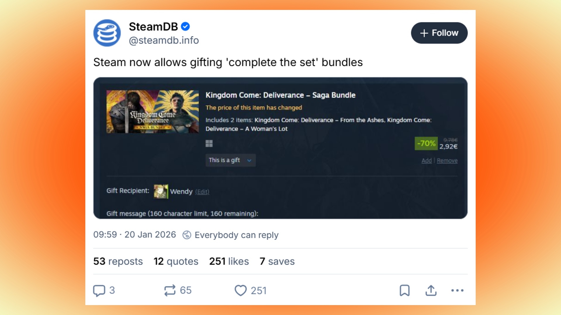Open the reply comment icon

click(99, 290)
